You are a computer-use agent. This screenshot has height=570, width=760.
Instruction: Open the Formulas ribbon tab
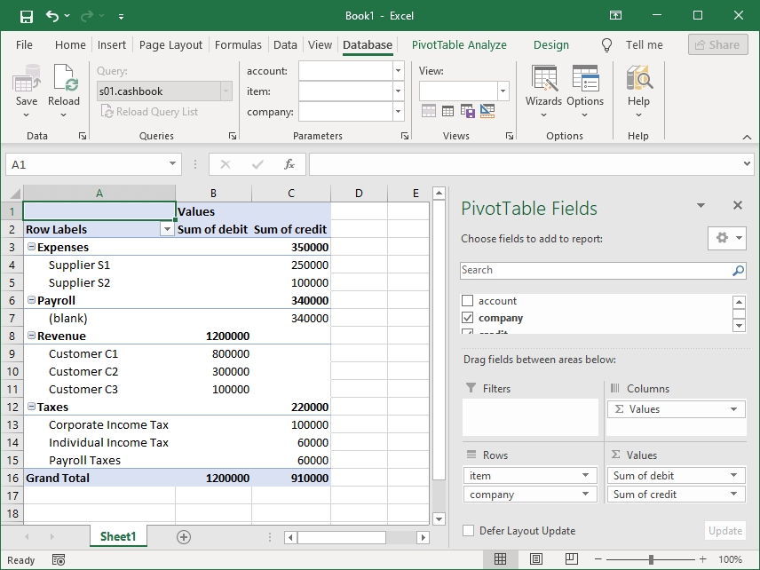[238, 44]
